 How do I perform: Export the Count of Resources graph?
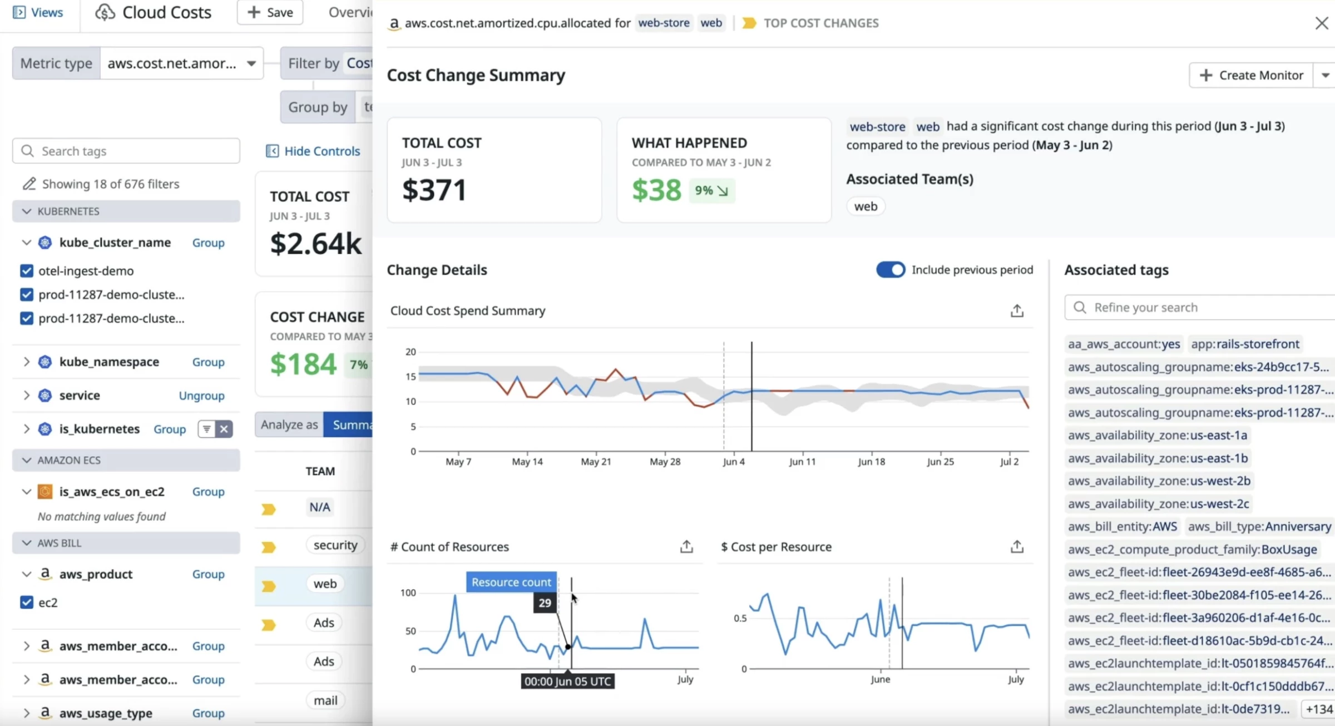[x=686, y=547]
